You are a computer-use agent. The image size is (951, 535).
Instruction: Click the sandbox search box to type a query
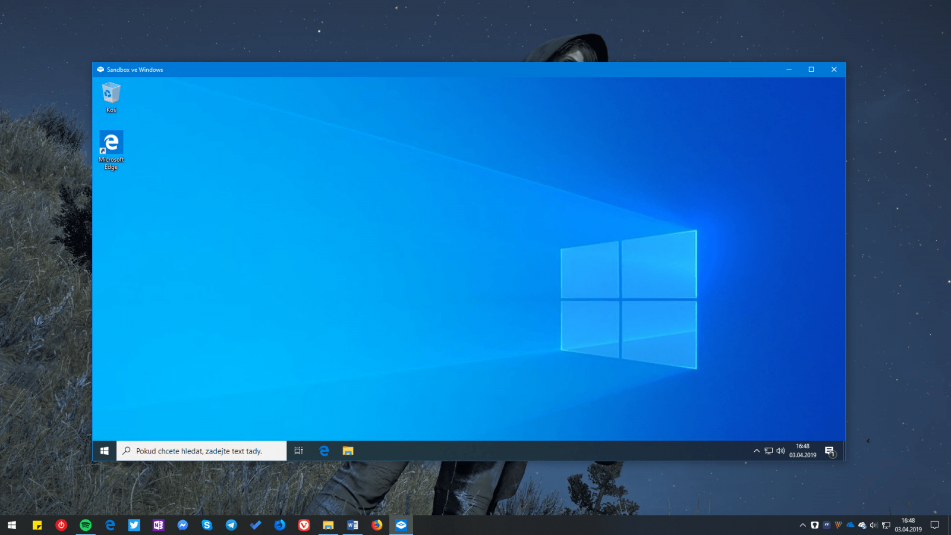coord(199,451)
